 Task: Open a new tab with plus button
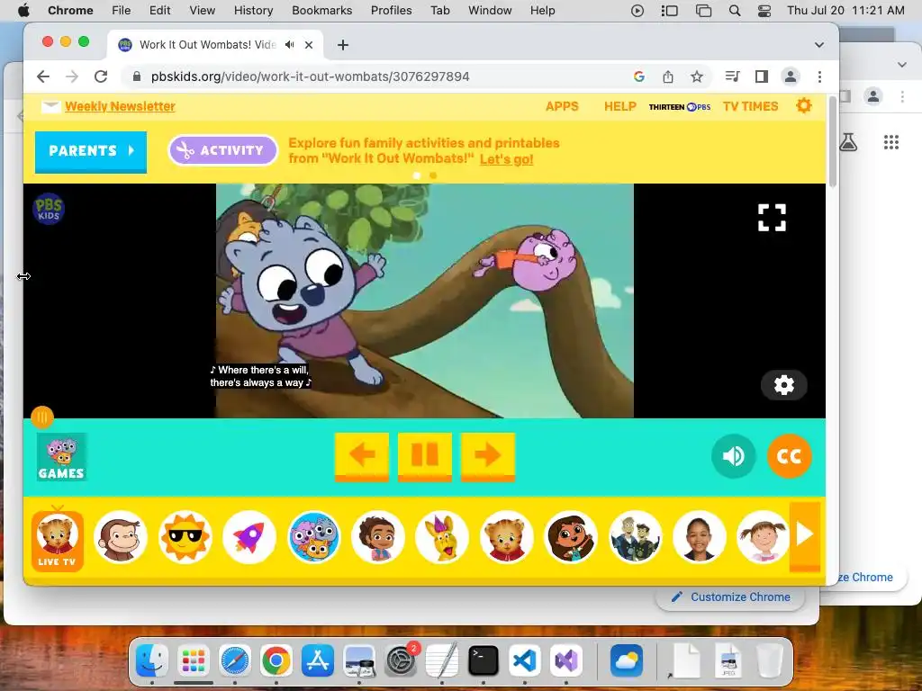point(343,45)
